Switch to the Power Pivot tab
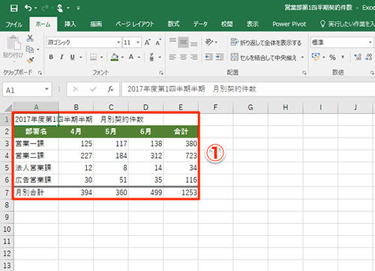This screenshot has width=375, height=271. [x=289, y=24]
